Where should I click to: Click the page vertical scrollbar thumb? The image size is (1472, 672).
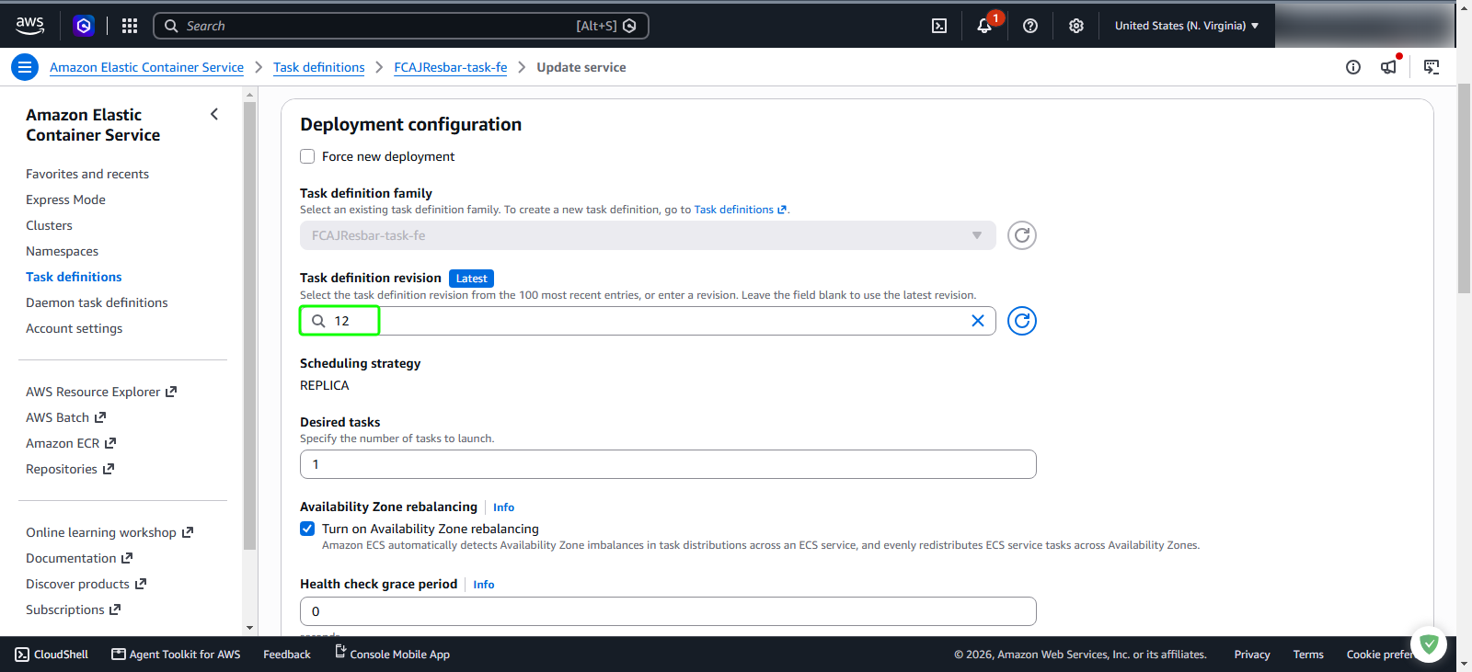pyautogui.click(x=1464, y=188)
